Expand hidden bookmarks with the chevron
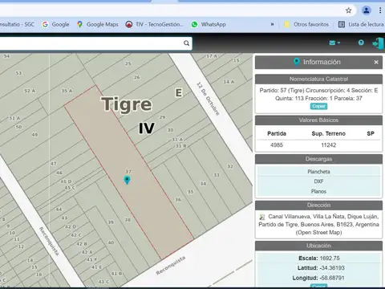Viewport: 385px width, 289px height. pyautogui.click(x=272, y=24)
